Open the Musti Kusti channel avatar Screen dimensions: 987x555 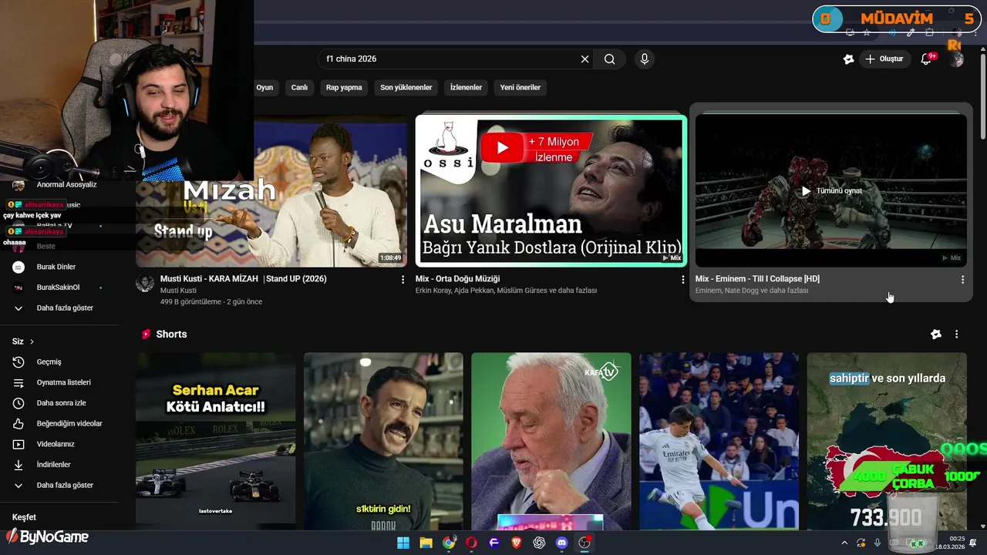click(x=145, y=283)
